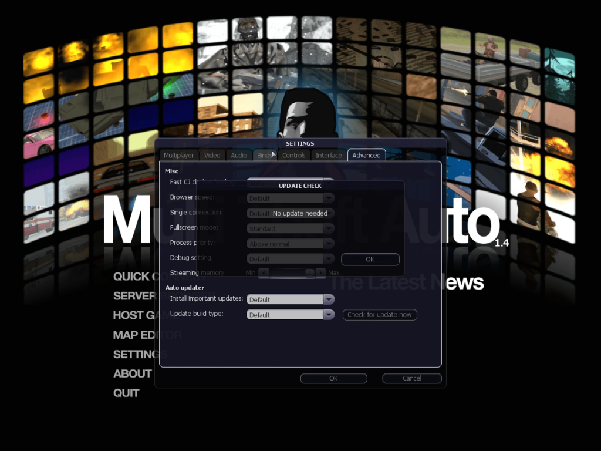Viewport: 601px width, 451px height.
Task: Open the Audio settings tab
Action: coord(239,156)
